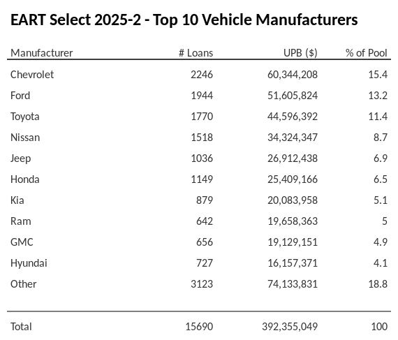Click the pool share 18.8
This screenshot has height=340, width=398.
click(378, 284)
